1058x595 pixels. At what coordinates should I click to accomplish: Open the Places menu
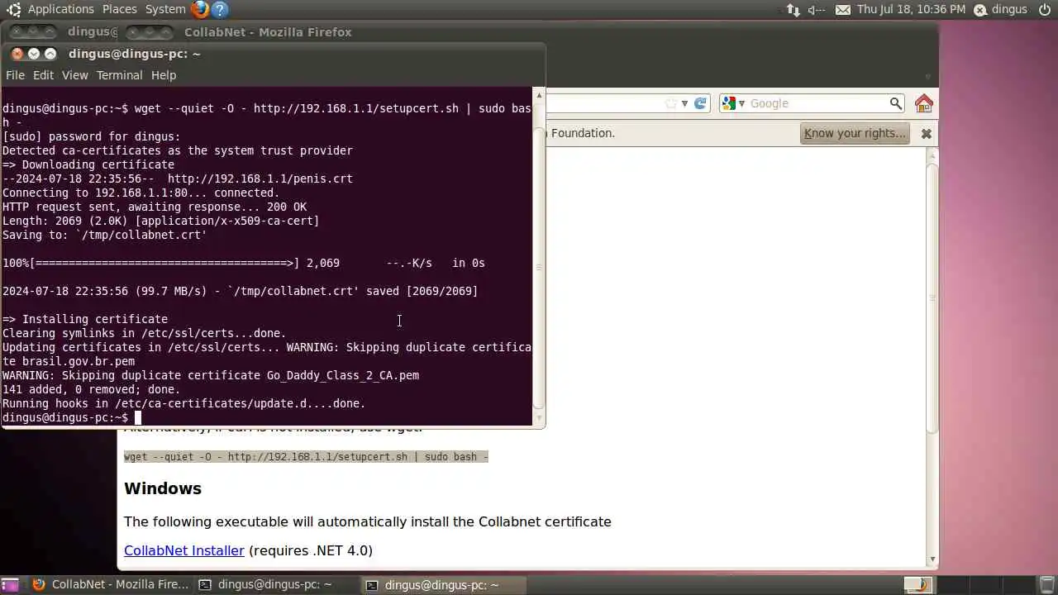coord(120,9)
